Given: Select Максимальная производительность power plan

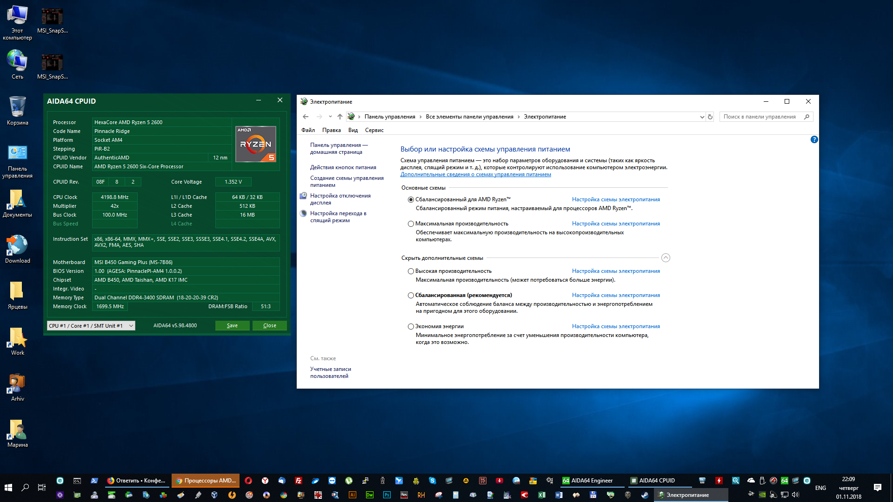Looking at the screenshot, I should (411, 224).
